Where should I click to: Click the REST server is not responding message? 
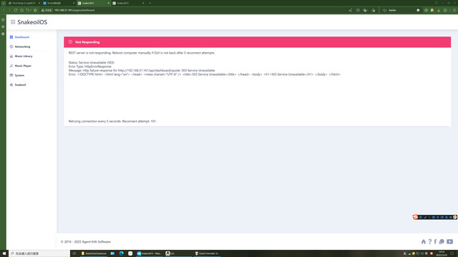142,53
